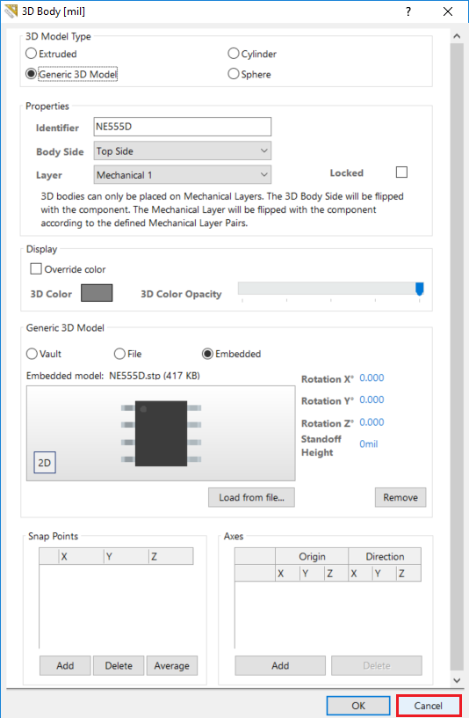Edit the Rotation Y value
Image resolution: width=469 pixels, height=718 pixels.
(372, 399)
